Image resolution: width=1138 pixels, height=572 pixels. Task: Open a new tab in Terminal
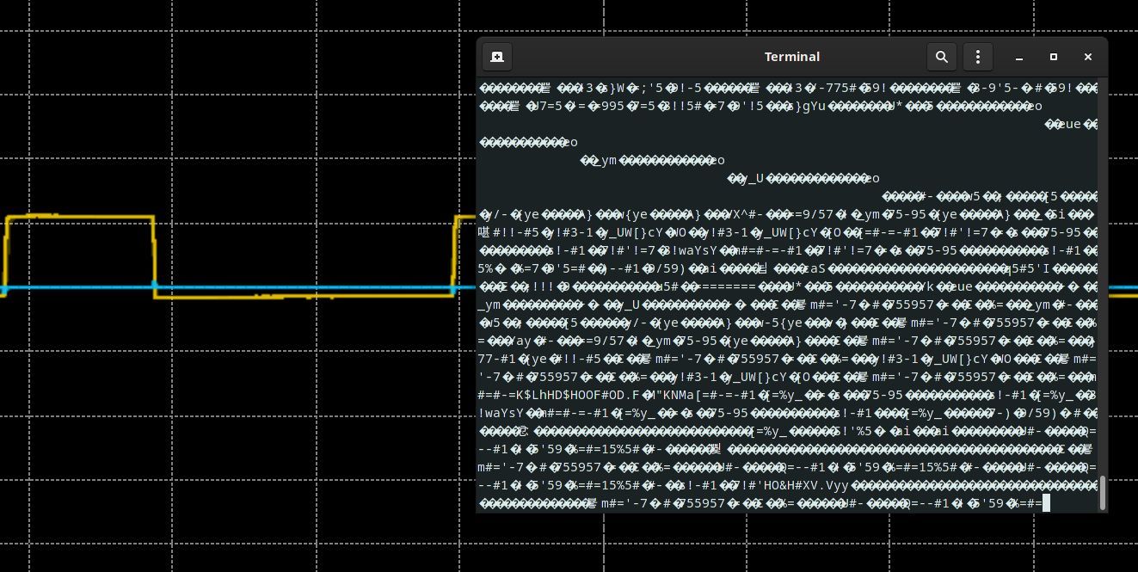[497, 57]
